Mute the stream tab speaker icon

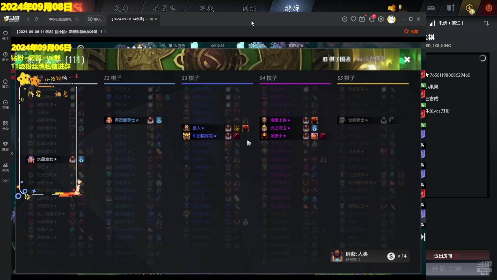tap(151, 19)
